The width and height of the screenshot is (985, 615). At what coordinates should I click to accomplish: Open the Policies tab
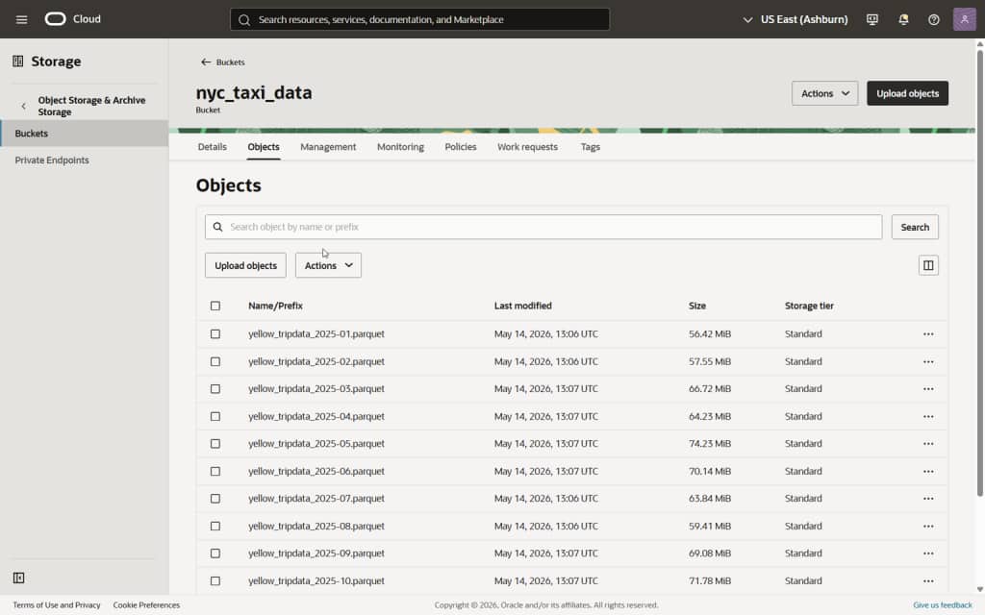tap(461, 147)
